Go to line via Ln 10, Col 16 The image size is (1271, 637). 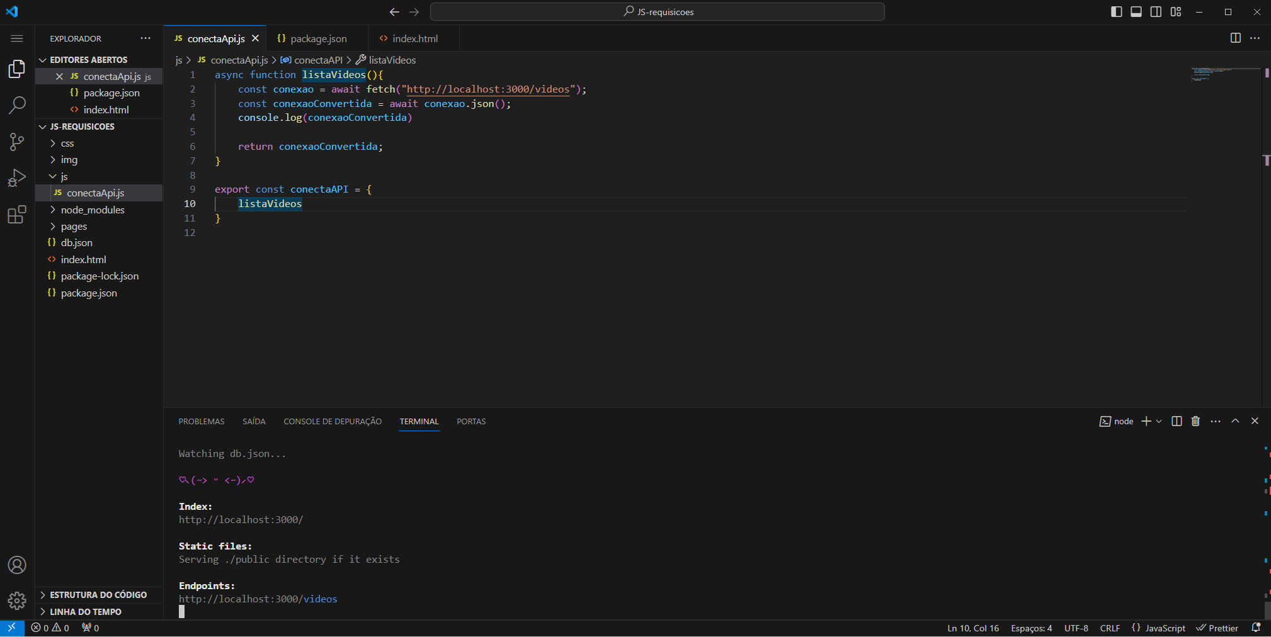click(973, 628)
